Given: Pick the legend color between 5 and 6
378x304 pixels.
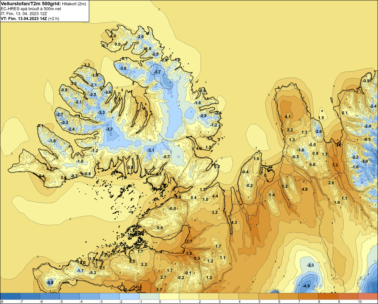Looking at the screenshot, I should (x=268, y=296).
